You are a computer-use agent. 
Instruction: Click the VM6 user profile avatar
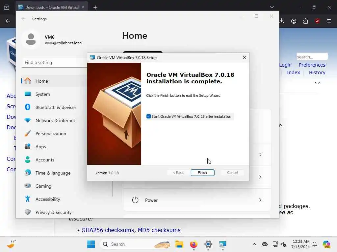coord(31,39)
